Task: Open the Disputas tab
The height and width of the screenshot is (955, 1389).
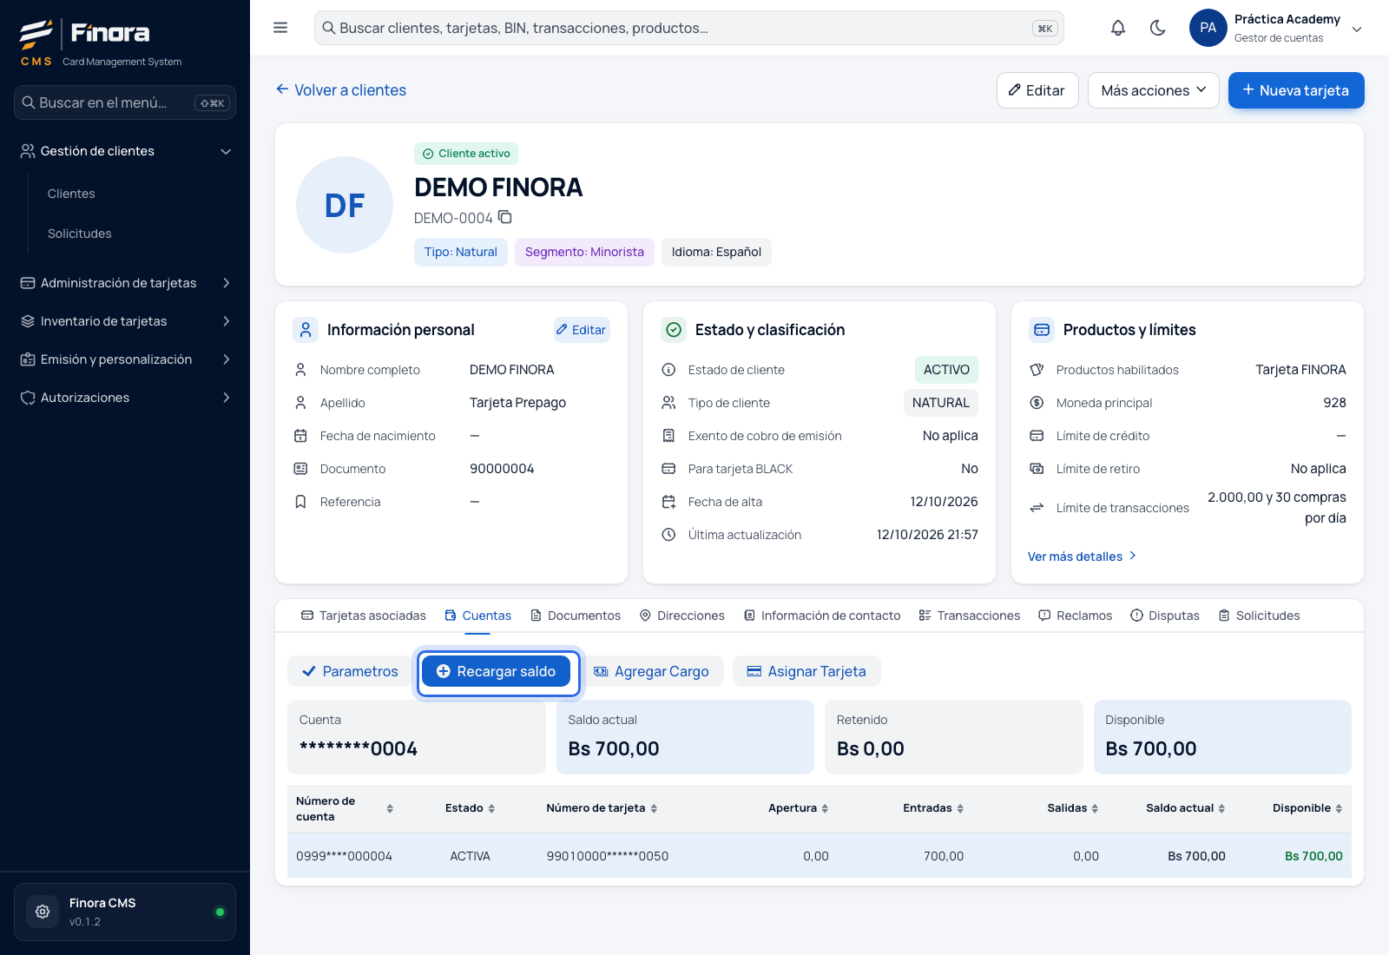Action: [x=1165, y=616]
